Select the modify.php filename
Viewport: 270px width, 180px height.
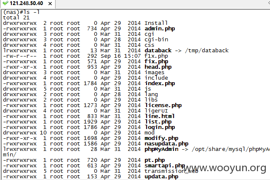[x=161, y=138]
